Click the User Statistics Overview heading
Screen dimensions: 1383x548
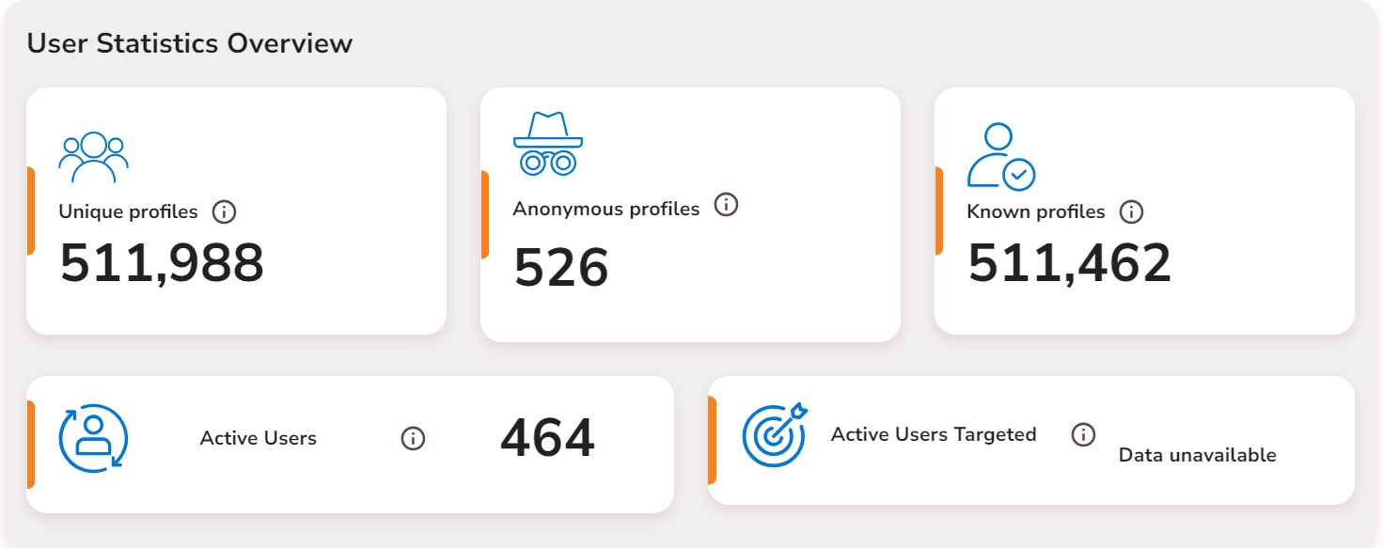[190, 43]
